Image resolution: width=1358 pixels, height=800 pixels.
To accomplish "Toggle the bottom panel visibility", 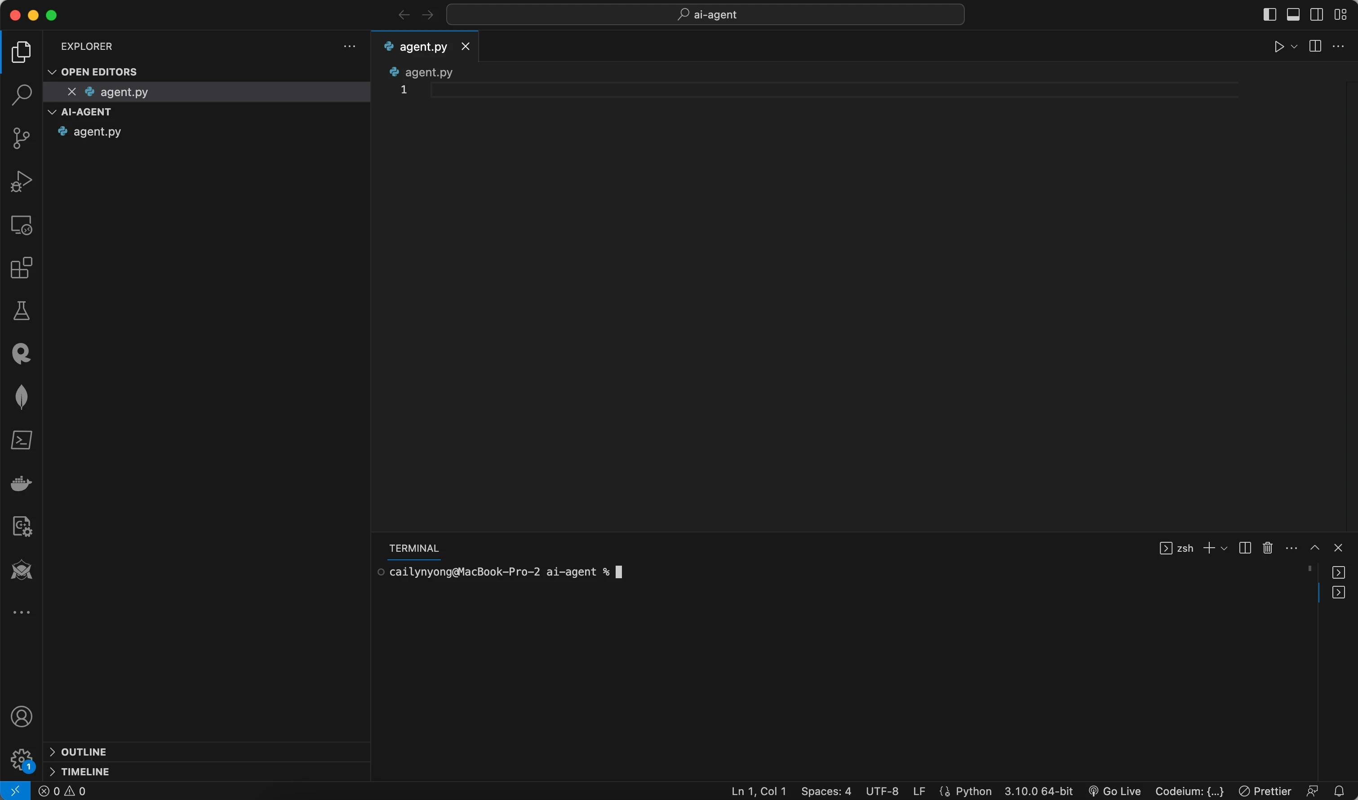I will coord(1293,14).
